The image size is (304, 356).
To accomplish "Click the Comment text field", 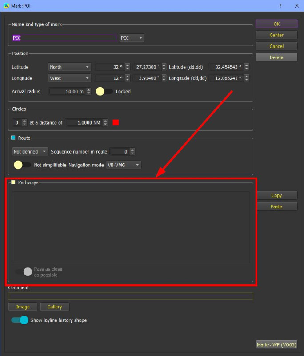I will (131, 296).
